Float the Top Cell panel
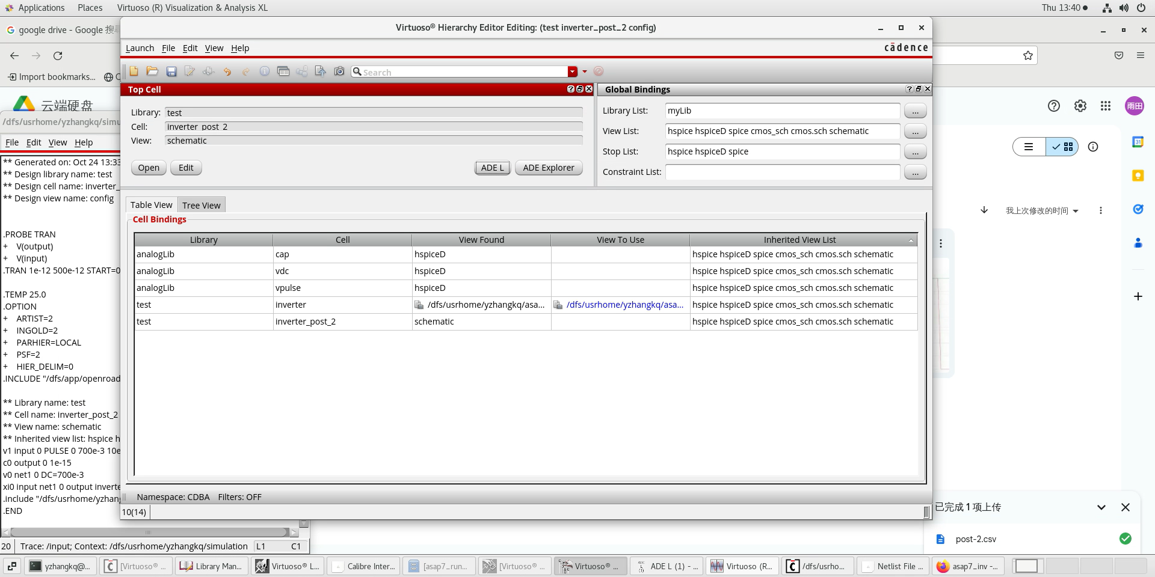The image size is (1155, 577). (x=580, y=89)
